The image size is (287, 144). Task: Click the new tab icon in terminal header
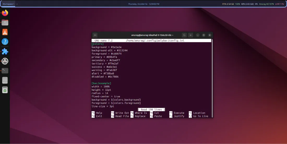tap(95, 35)
